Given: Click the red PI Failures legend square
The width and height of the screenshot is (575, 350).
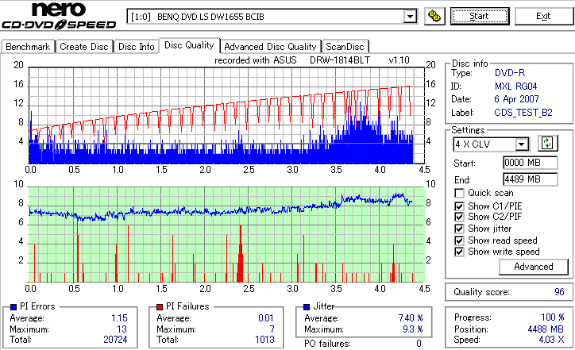Looking at the screenshot, I should click(x=160, y=307).
